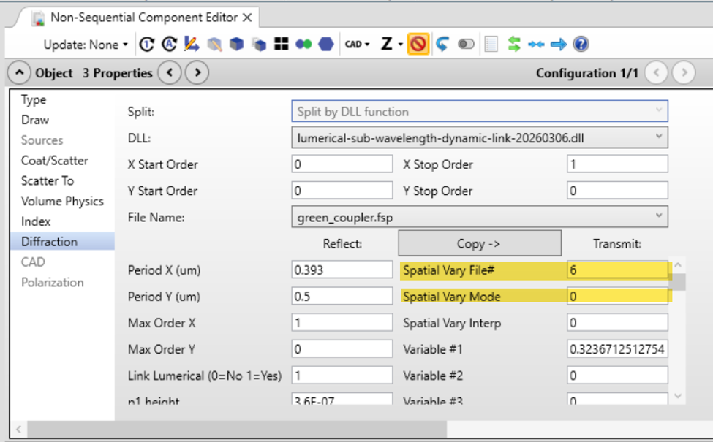
Task: Open the Type properties section
Action: point(34,99)
